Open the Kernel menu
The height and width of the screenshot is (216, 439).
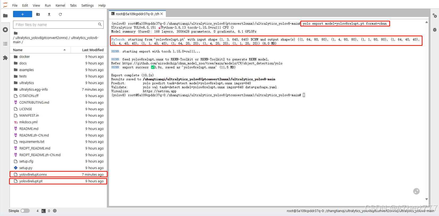(x=60, y=5)
